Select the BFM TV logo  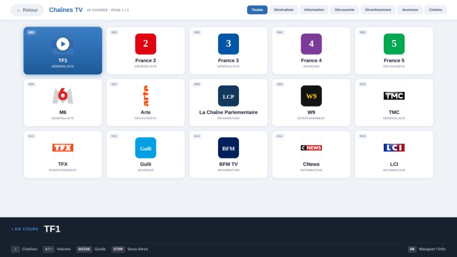(x=228, y=148)
